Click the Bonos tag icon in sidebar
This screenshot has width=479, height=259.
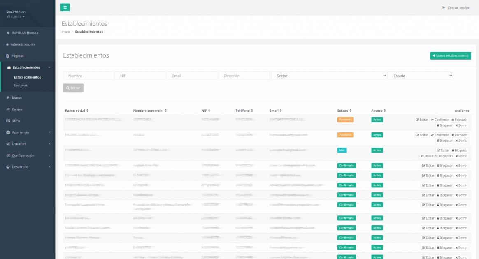tap(9, 97)
